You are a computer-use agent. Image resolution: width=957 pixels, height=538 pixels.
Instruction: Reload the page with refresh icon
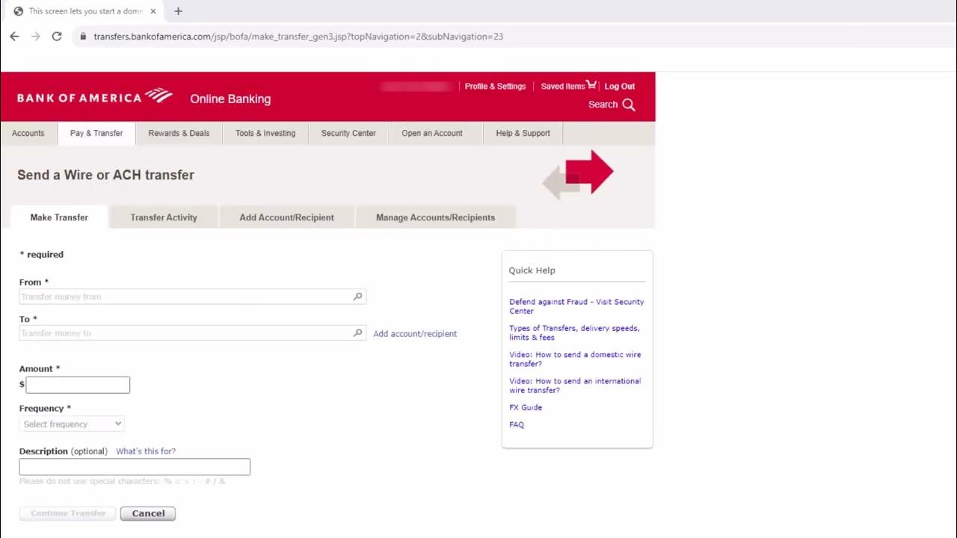coord(57,36)
